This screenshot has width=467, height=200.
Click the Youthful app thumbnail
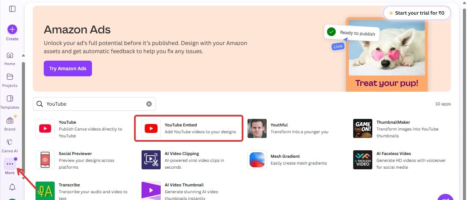pyautogui.click(x=257, y=128)
